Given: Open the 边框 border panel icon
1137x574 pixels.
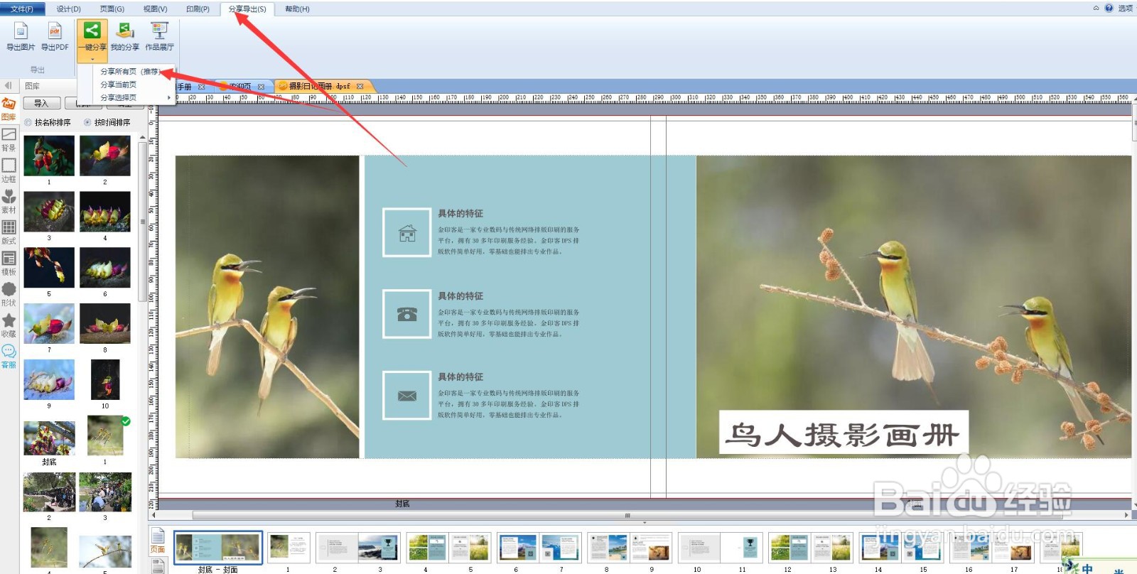Looking at the screenshot, I should coord(9,170).
